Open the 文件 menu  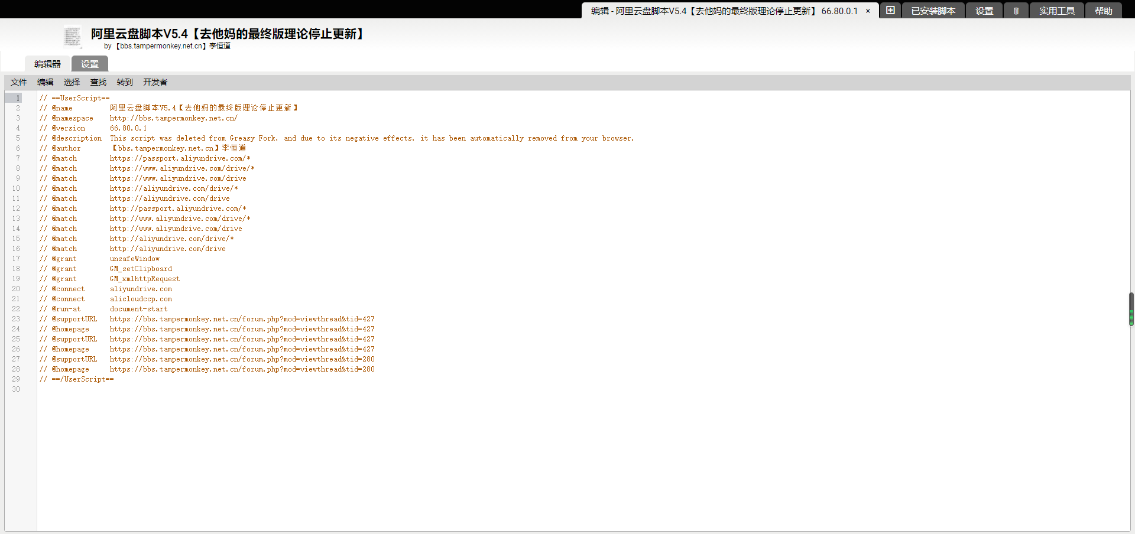coord(19,82)
